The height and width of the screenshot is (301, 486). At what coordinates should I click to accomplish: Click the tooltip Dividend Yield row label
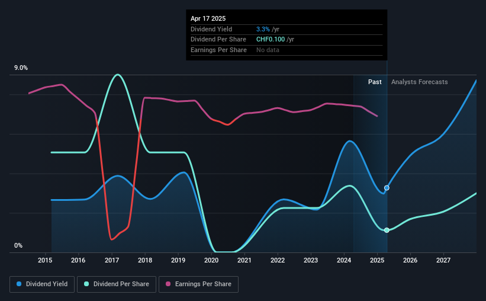click(x=211, y=29)
